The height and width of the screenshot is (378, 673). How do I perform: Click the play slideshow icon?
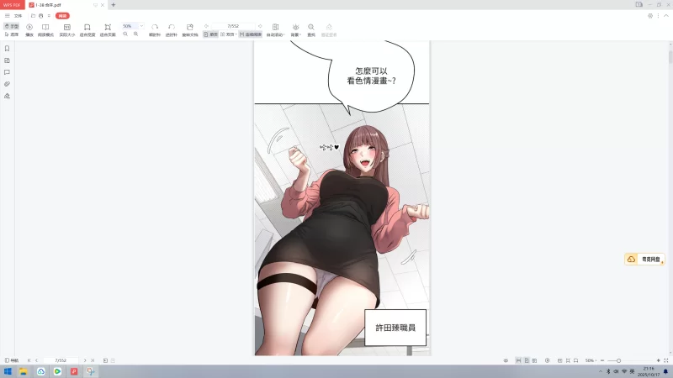(29, 28)
